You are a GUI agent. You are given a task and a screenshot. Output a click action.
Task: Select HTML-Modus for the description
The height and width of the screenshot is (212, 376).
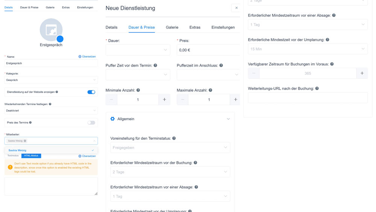[31, 156]
